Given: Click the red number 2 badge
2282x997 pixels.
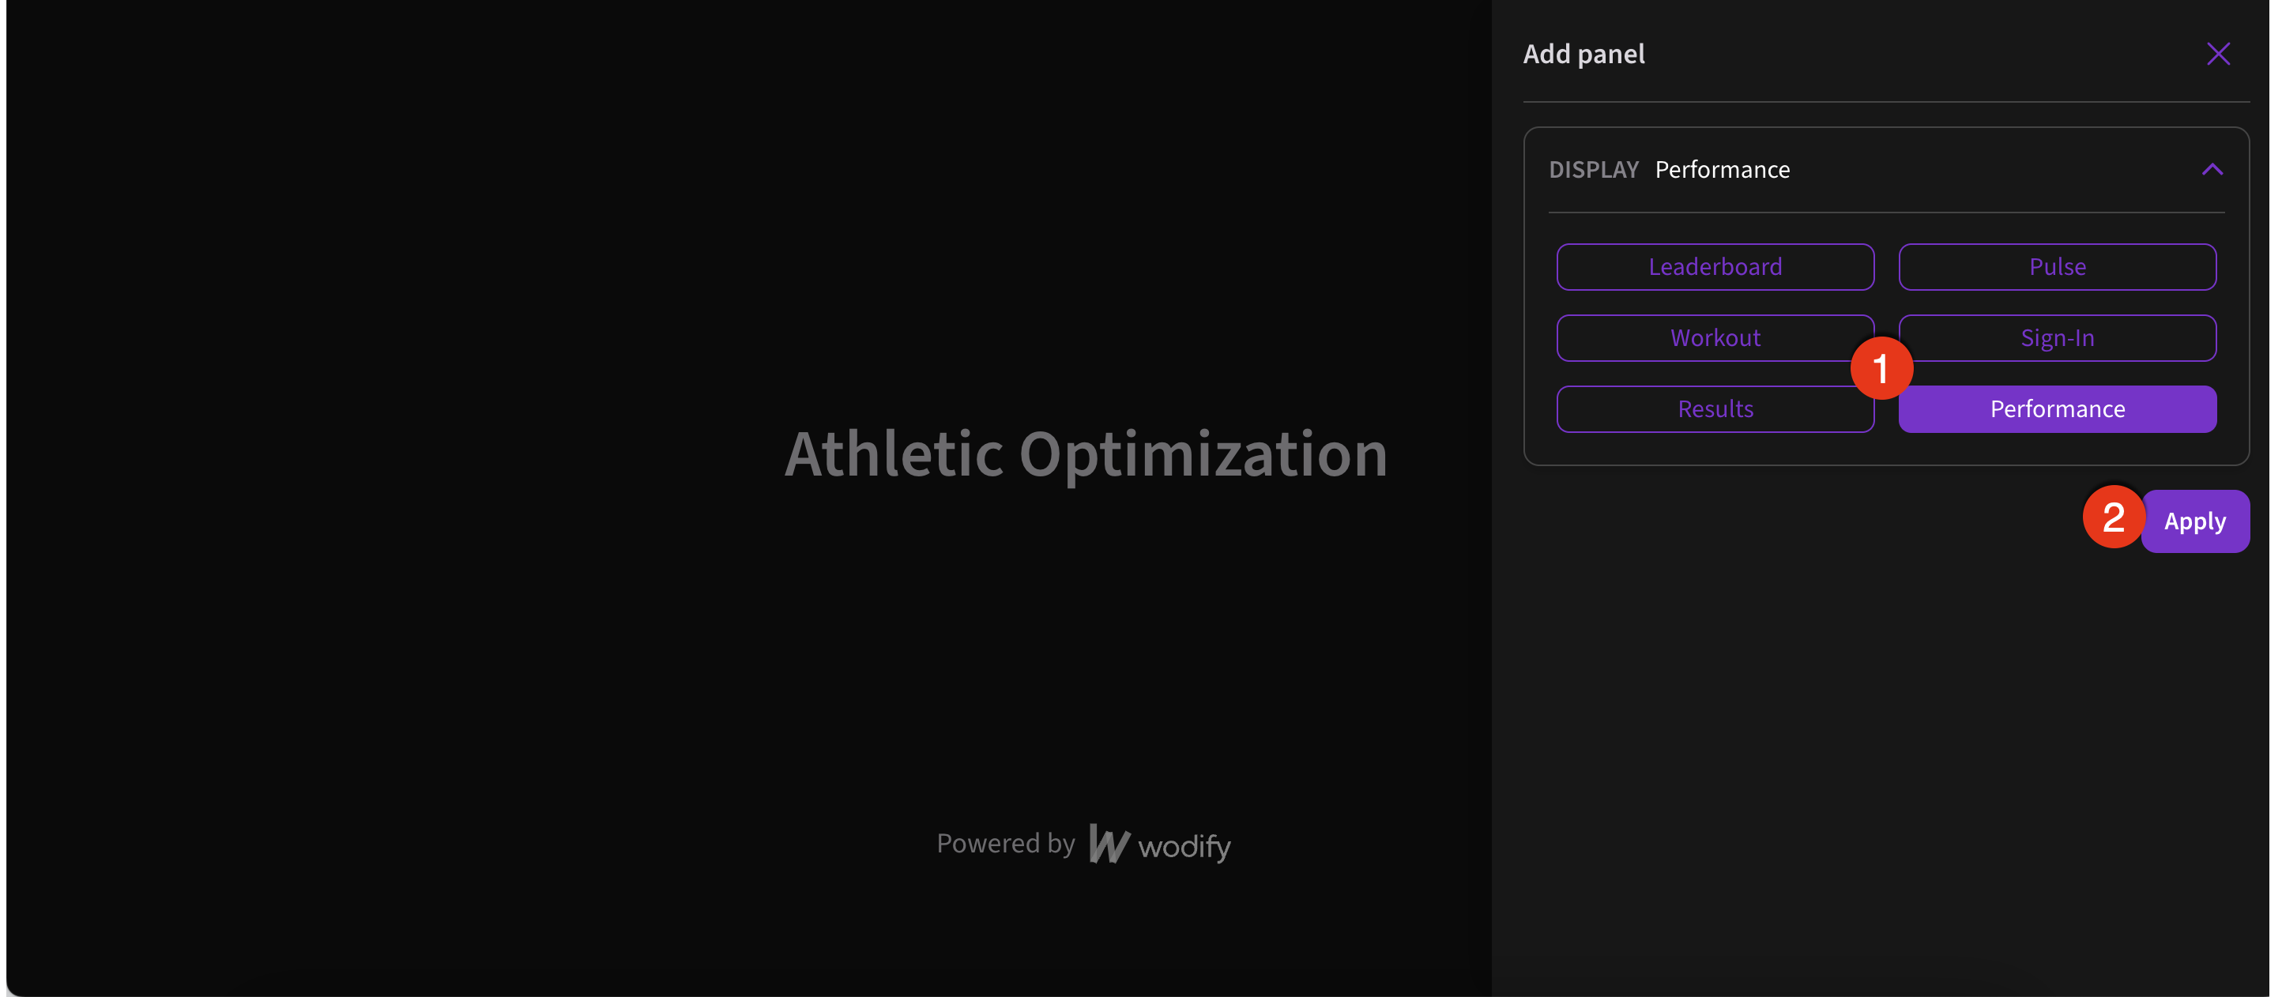Looking at the screenshot, I should (x=2114, y=516).
